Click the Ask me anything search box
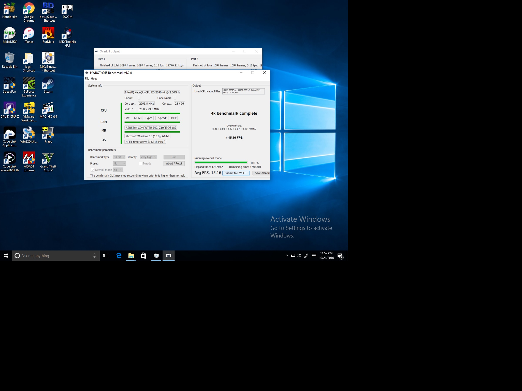 (56, 256)
